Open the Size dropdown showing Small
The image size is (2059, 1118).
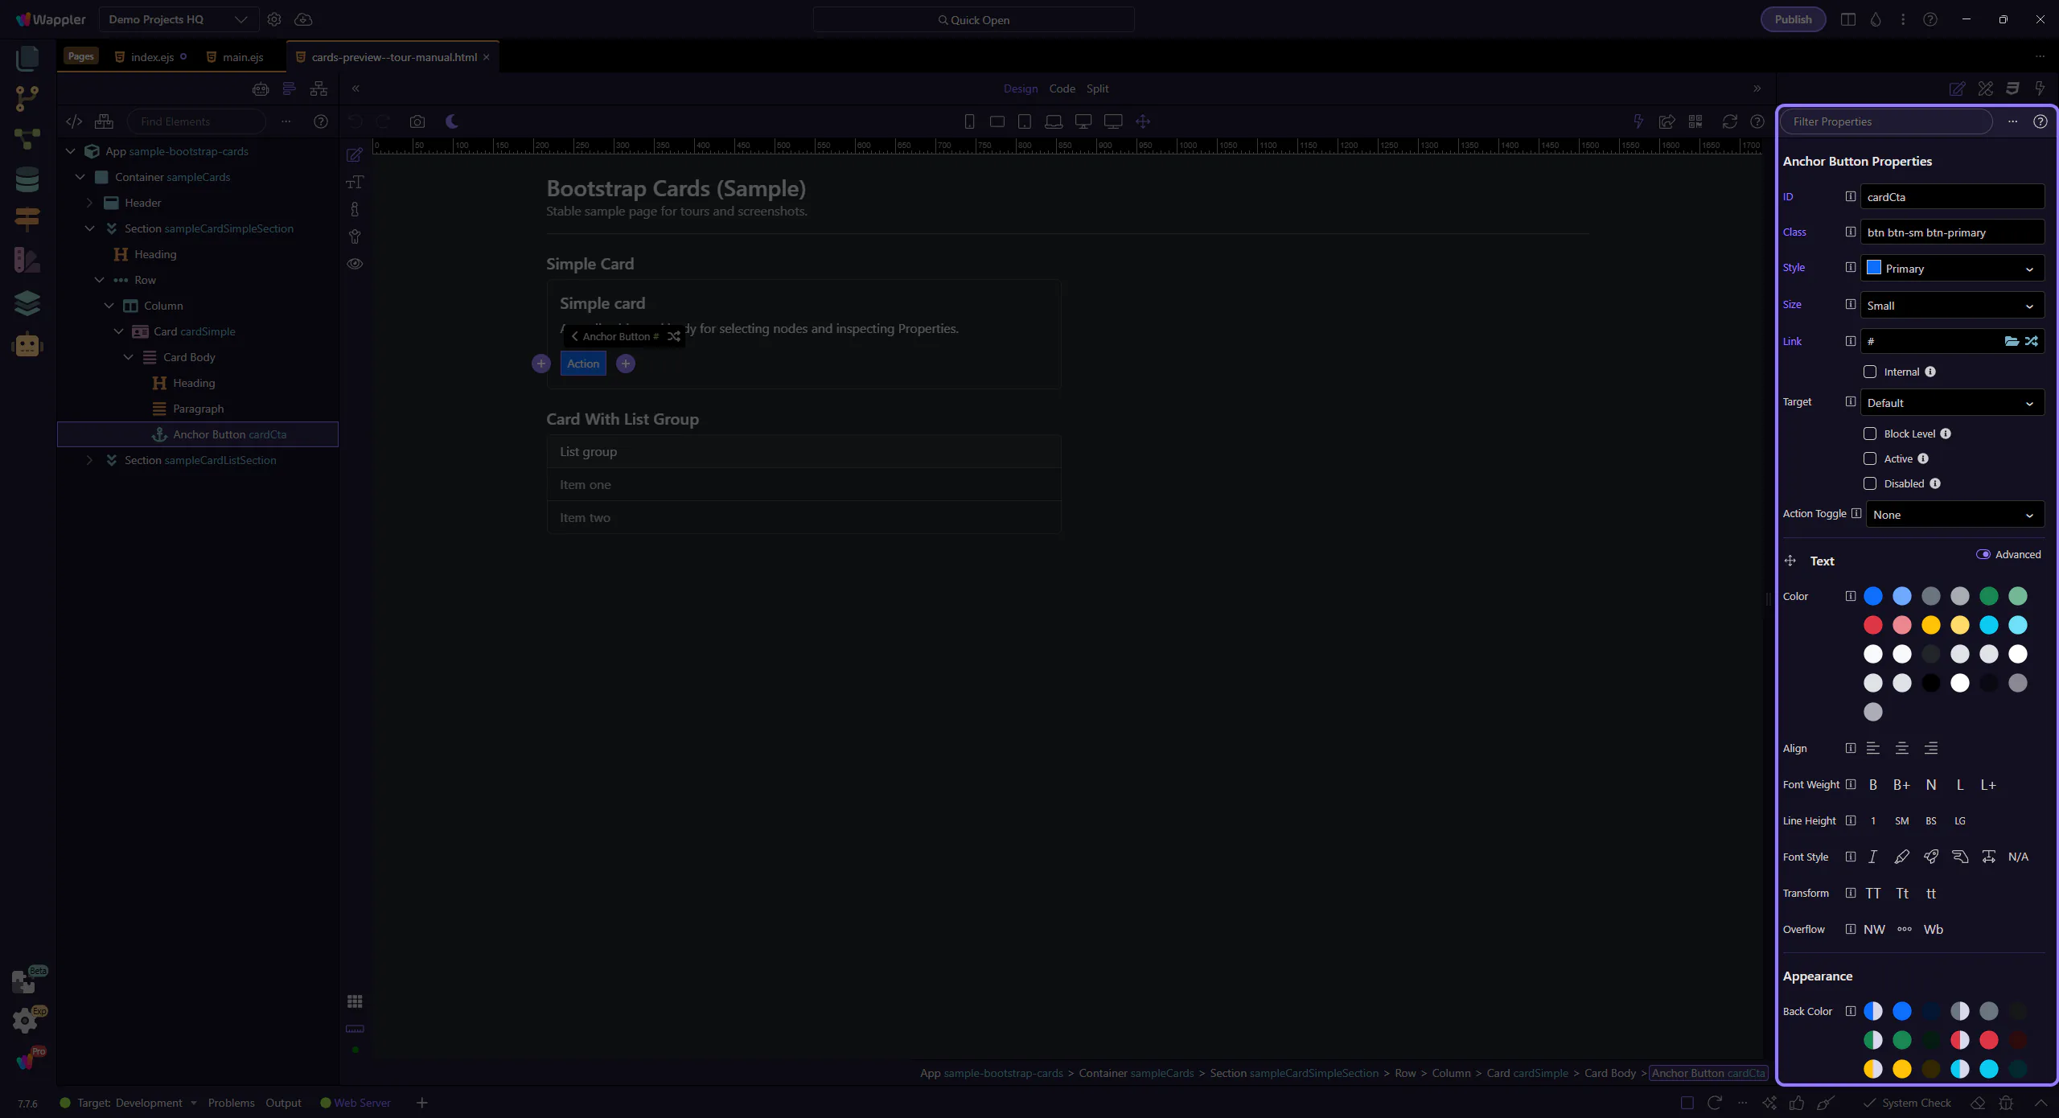coord(1952,306)
